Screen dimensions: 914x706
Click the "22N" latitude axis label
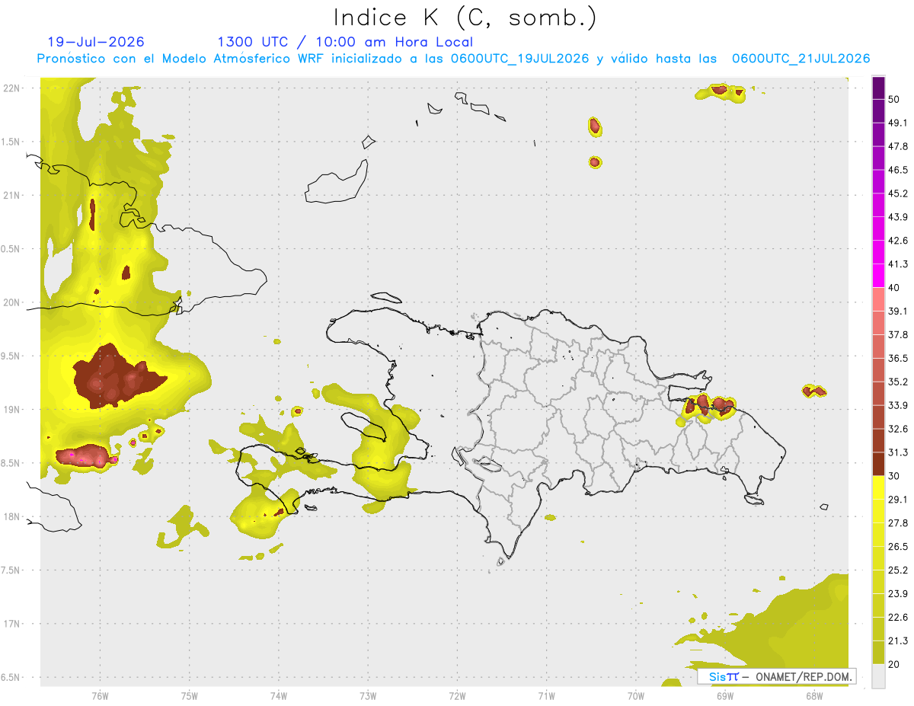[11, 88]
